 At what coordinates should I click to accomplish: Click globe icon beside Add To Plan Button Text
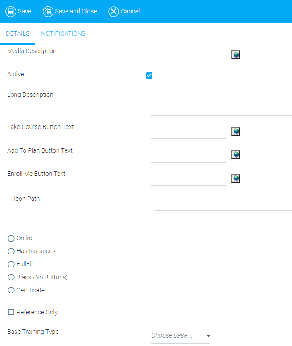coord(236,154)
